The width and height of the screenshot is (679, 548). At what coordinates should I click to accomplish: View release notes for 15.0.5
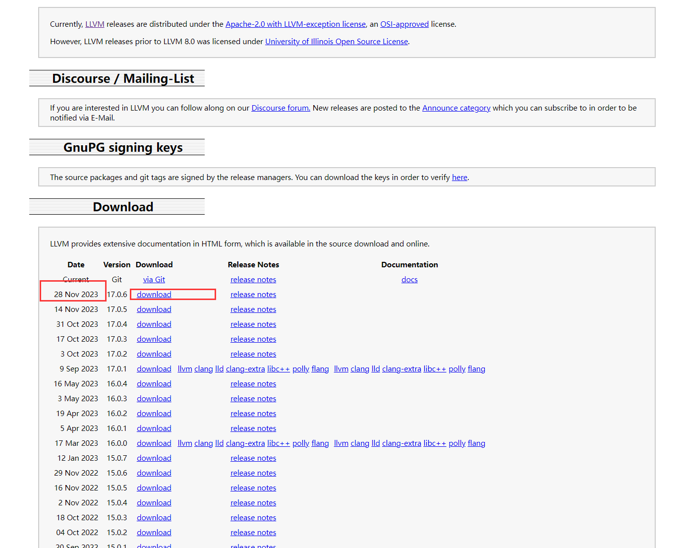coord(253,488)
